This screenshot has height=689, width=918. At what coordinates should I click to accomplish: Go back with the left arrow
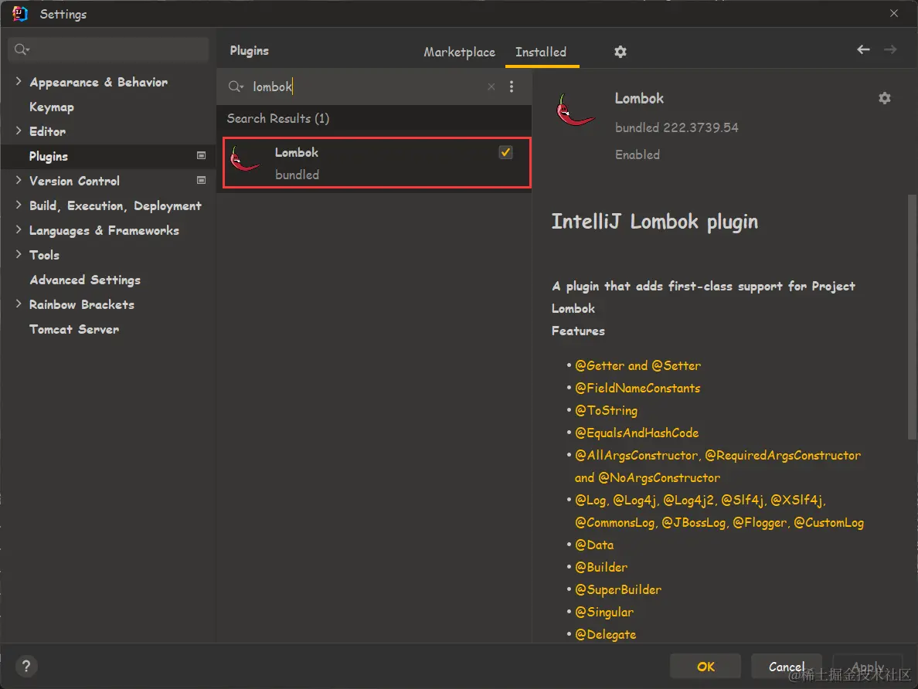tap(863, 49)
